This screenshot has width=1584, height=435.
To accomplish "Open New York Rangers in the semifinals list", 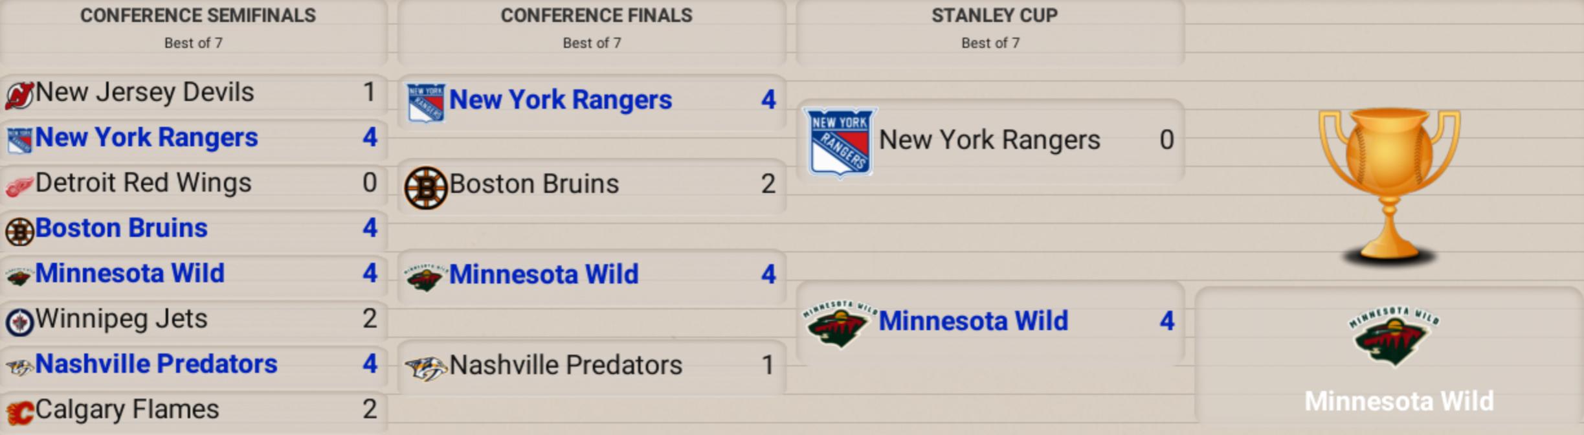I will 194,138.
